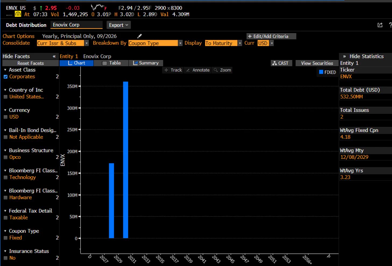The width and height of the screenshot is (392, 266).
Task: Activate the Annotate pencil tool
Action: click(x=198, y=70)
